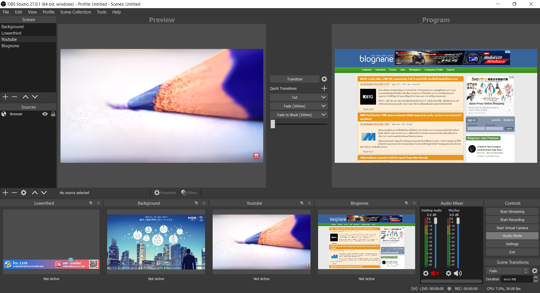Open the Scene Transitions Fade dropdown
The image size is (540, 293).
coord(525,271)
